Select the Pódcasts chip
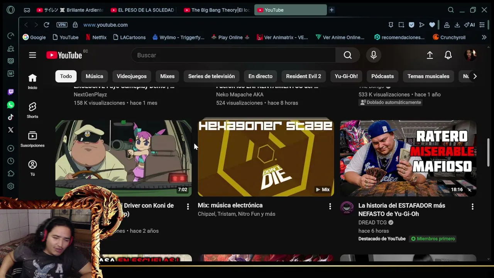 pyautogui.click(x=382, y=76)
